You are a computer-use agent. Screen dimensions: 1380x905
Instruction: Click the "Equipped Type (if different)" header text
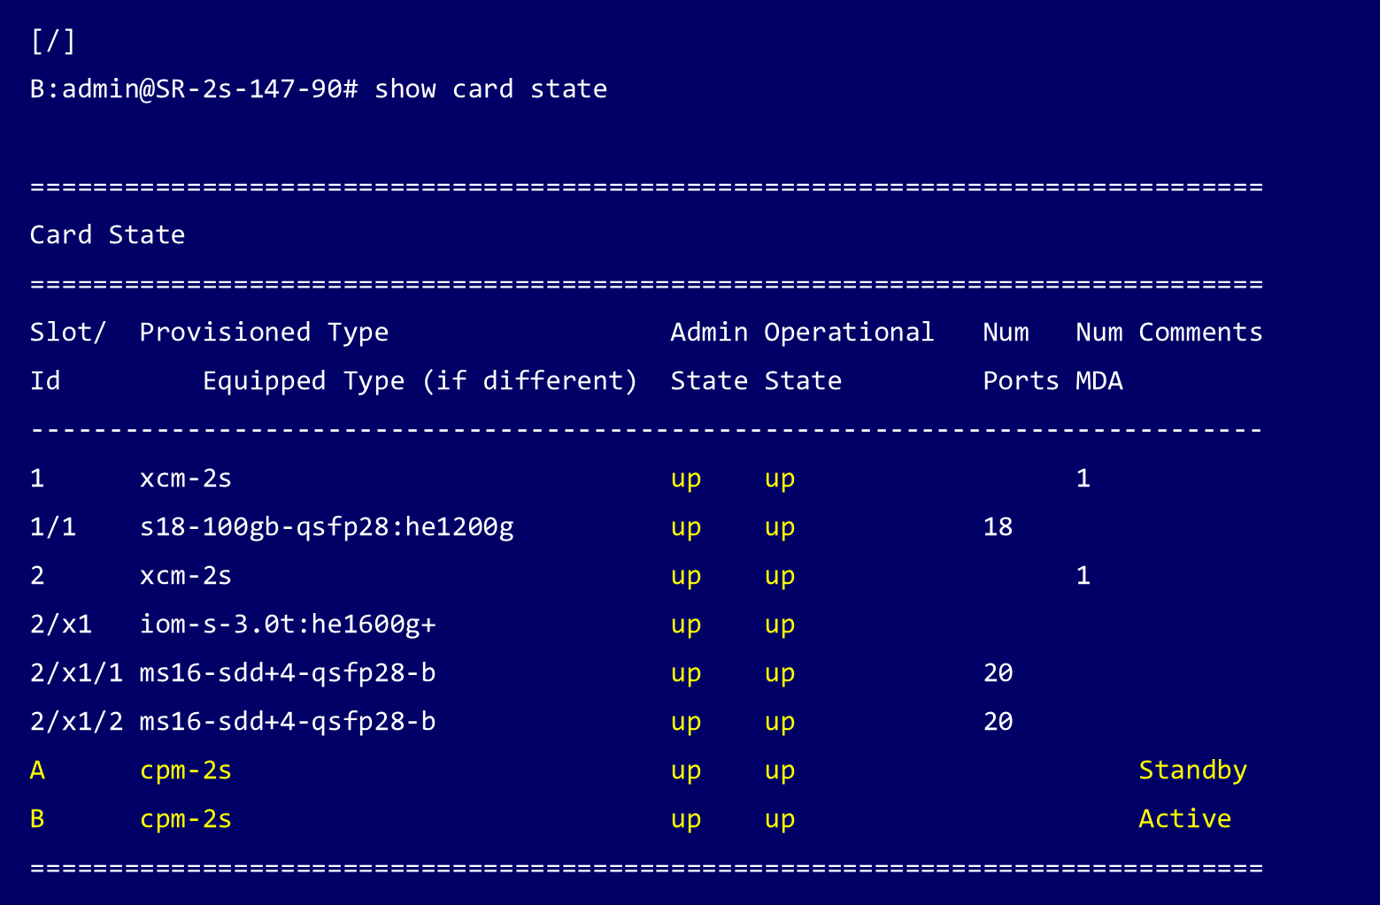(x=420, y=381)
